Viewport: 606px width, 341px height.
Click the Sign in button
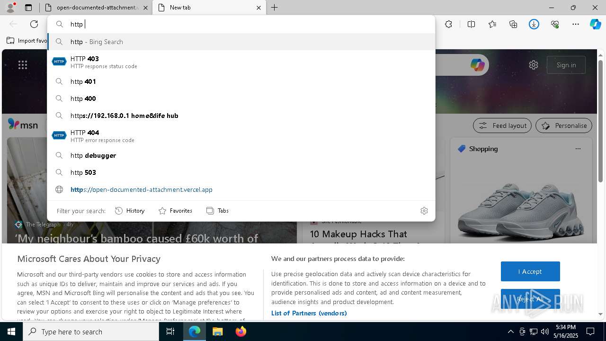566,65
